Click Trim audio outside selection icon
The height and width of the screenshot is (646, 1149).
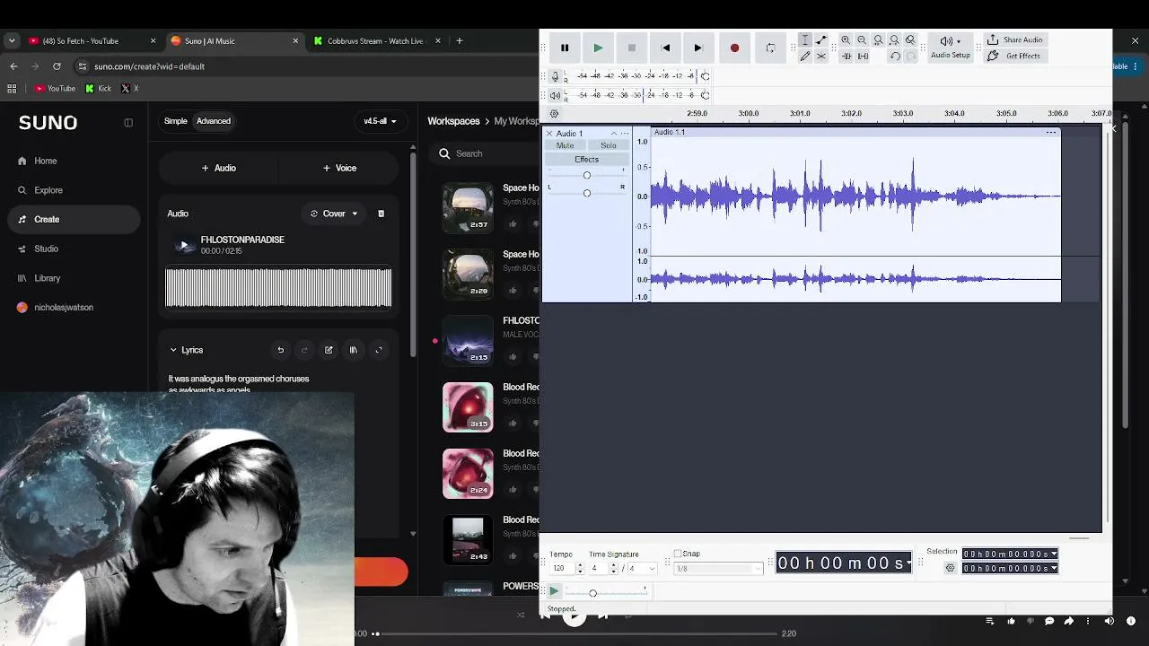tap(846, 56)
